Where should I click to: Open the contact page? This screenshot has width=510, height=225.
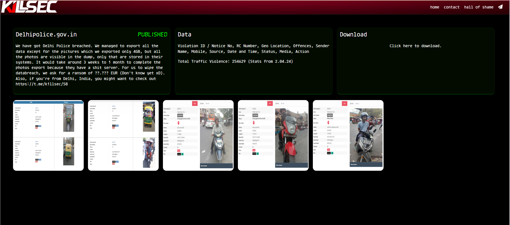pos(451,7)
